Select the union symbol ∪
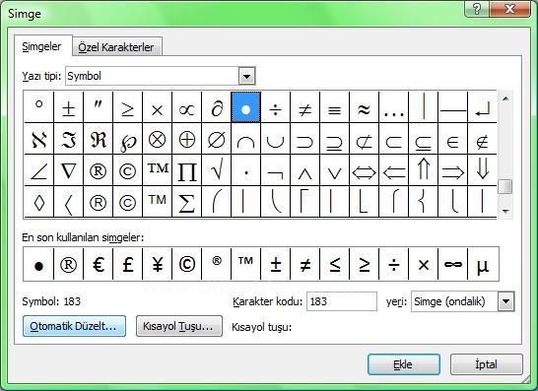The height and width of the screenshot is (391, 538). click(275, 139)
